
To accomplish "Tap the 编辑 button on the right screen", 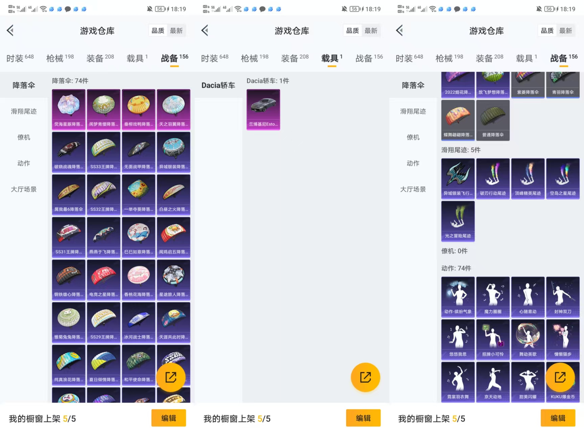I will [x=558, y=418].
